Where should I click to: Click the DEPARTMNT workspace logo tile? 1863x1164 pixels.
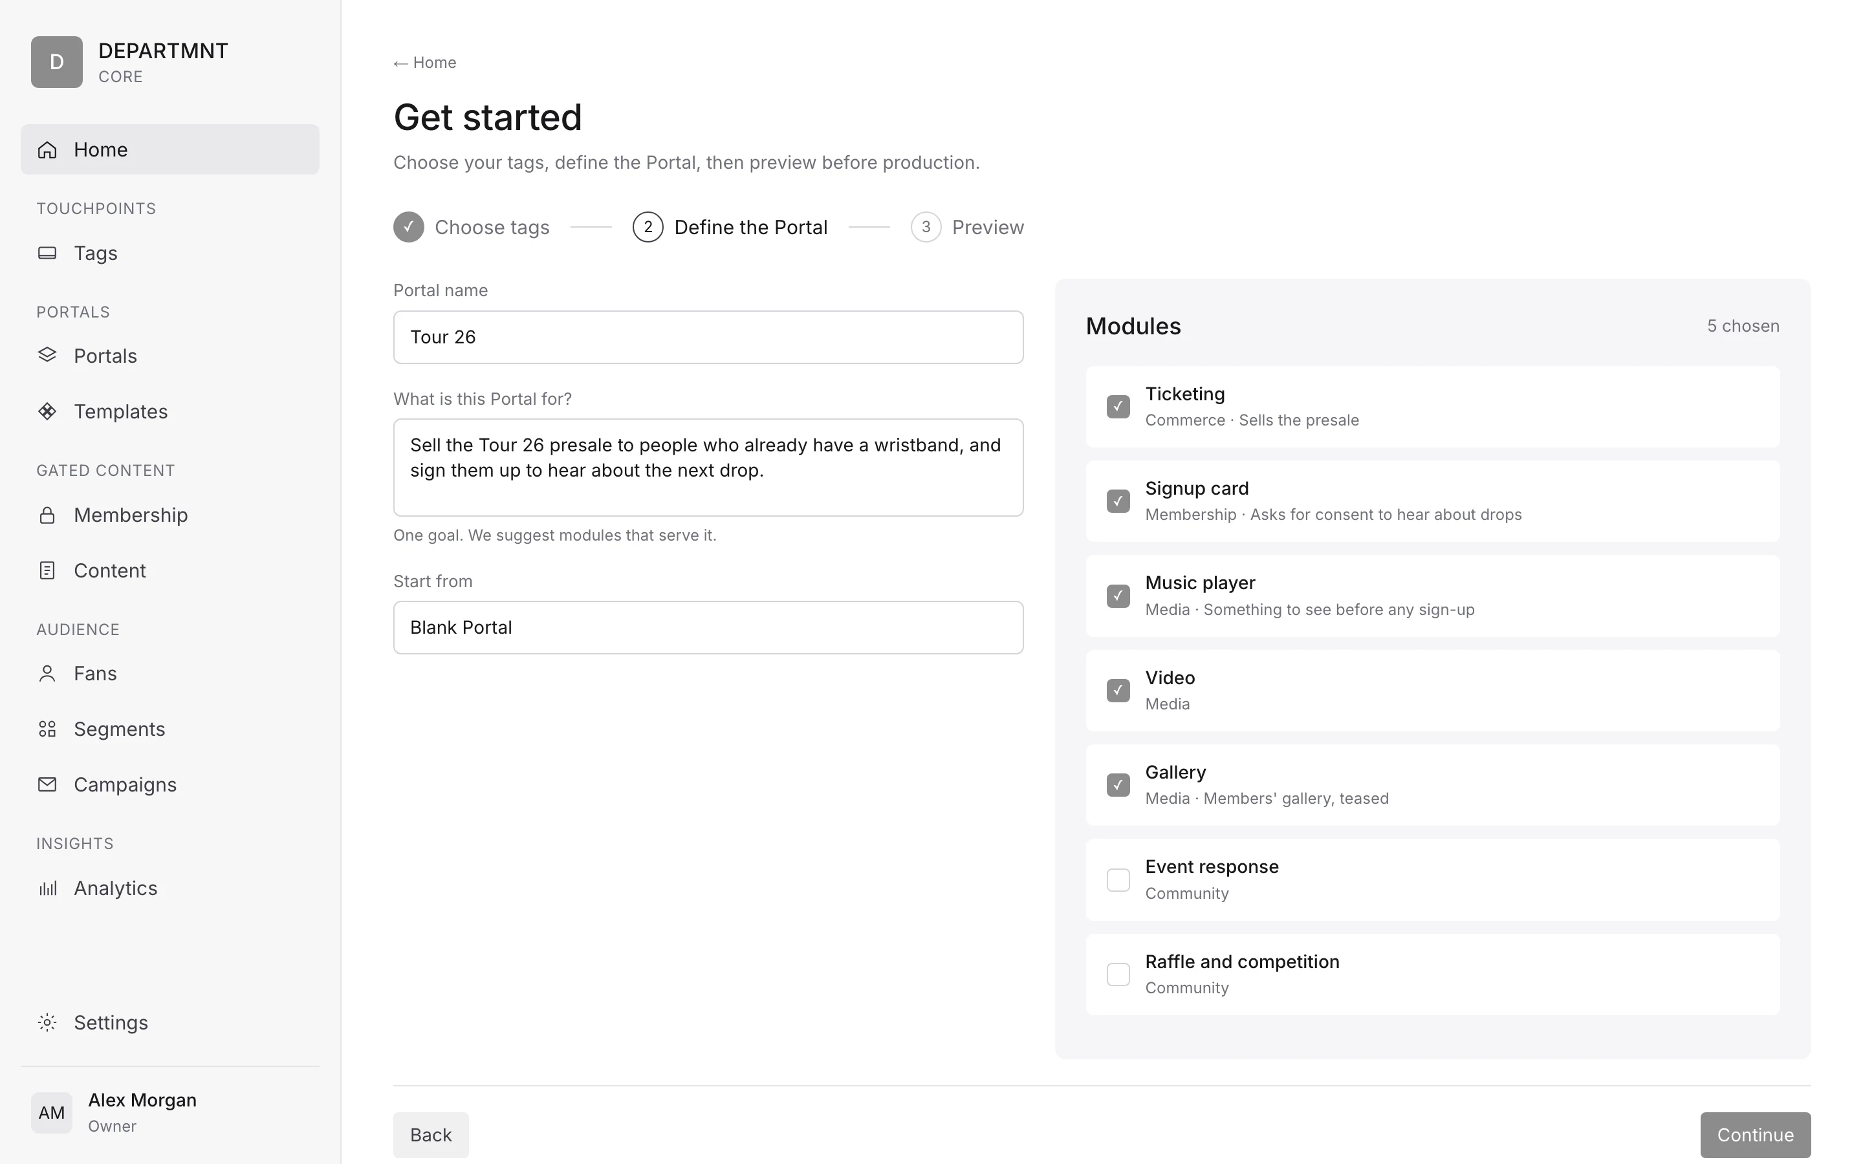(x=56, y=61)
